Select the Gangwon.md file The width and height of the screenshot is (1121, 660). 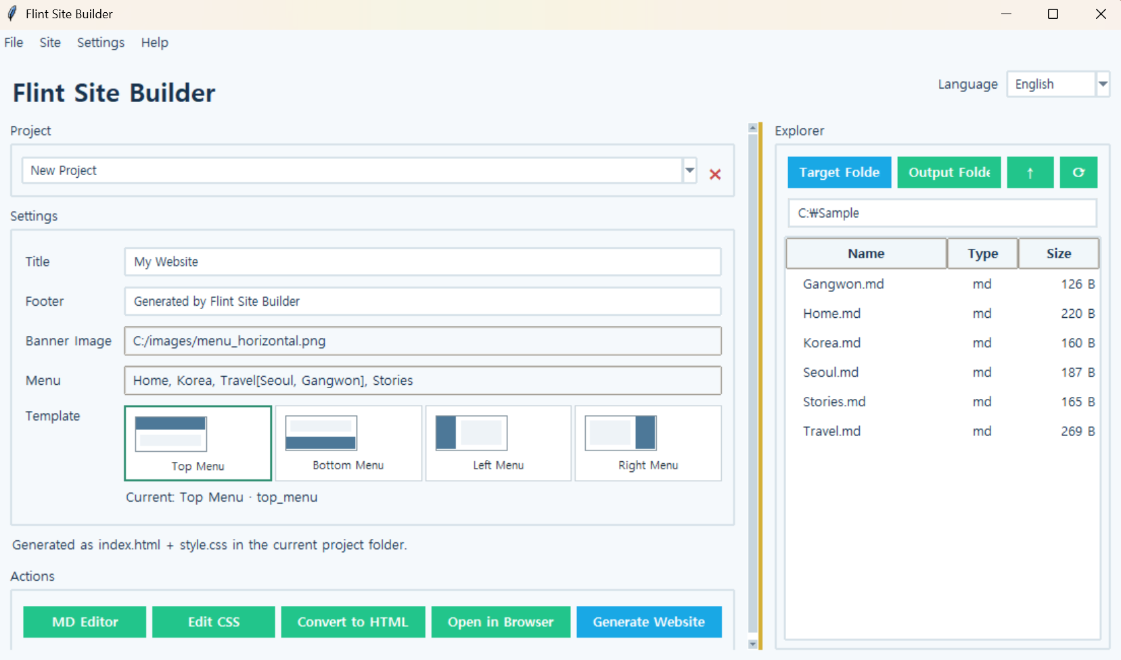click(x=942, y=284)
